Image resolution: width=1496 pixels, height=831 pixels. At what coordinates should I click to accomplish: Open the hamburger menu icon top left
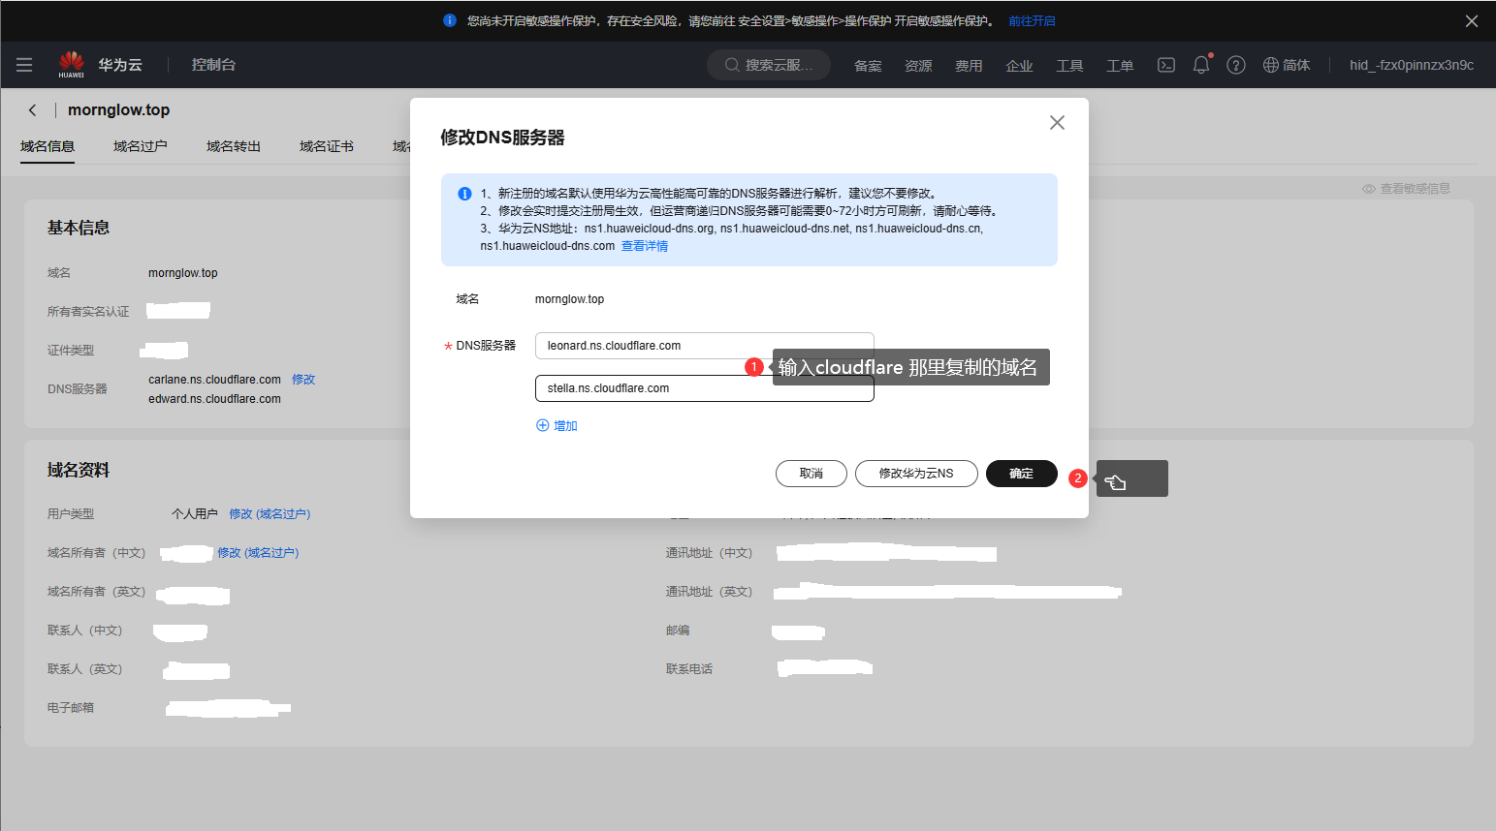point(24,65)
